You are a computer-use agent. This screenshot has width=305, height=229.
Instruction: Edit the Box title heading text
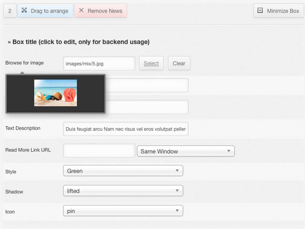pos(78,42)
